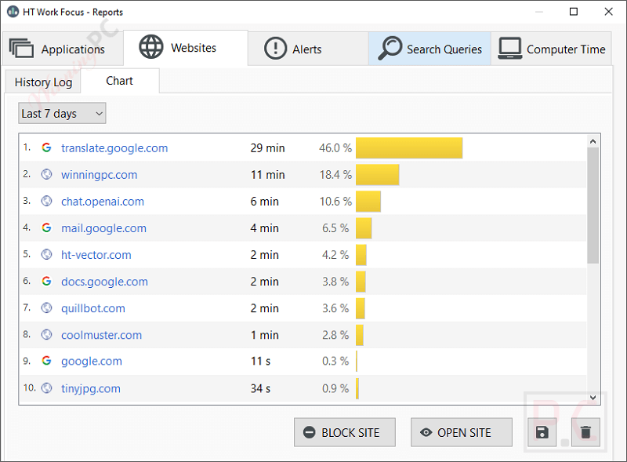
Task: Open the Search Queries tab
Action: pos(429,49)
